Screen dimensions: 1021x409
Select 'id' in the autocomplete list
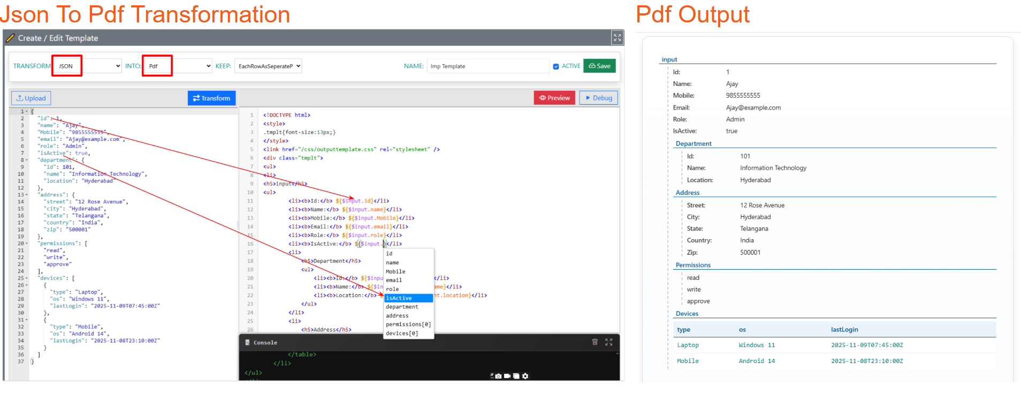(x=409, y=254)
